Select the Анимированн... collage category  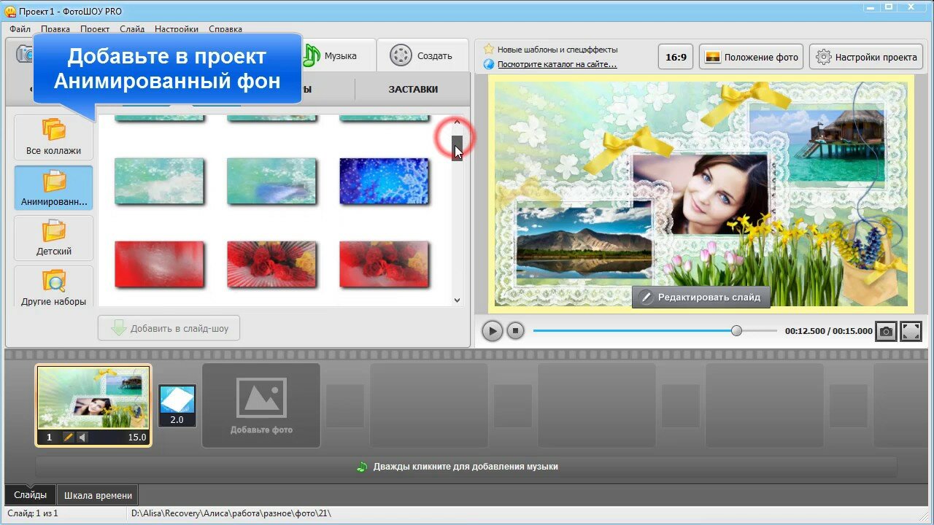click(x=54, y=188)
